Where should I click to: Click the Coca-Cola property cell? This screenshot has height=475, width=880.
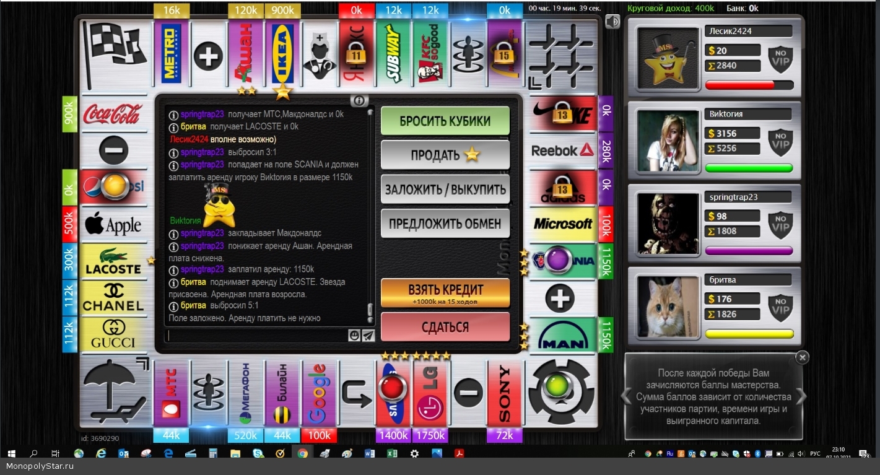[114, 114]
